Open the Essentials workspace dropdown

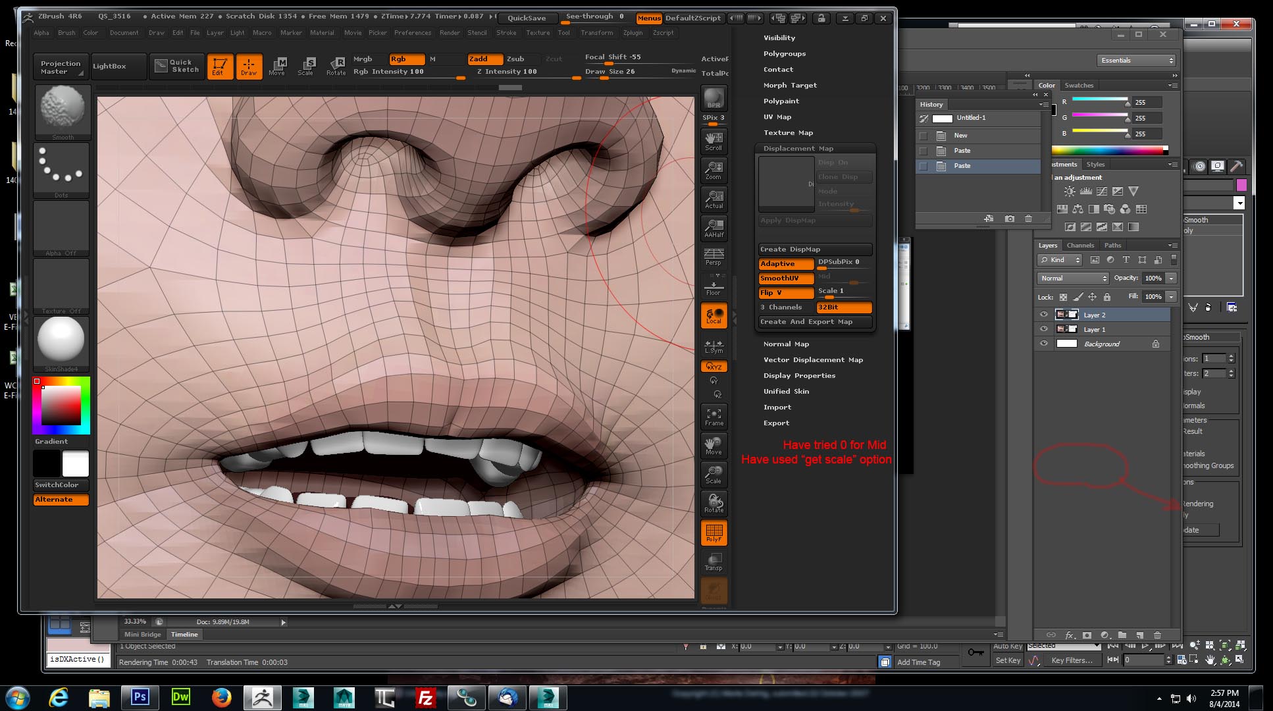[1137, 61]
